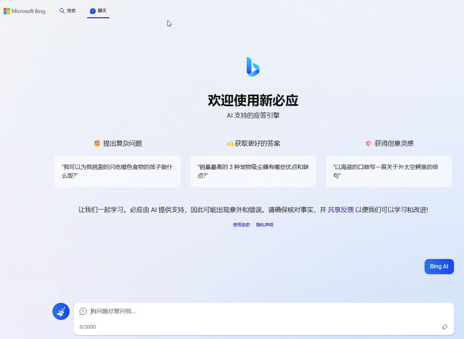Click the flower emoji above 获得创意灵感
This screenshot has height=339, width=464.
tap(368, 143)
